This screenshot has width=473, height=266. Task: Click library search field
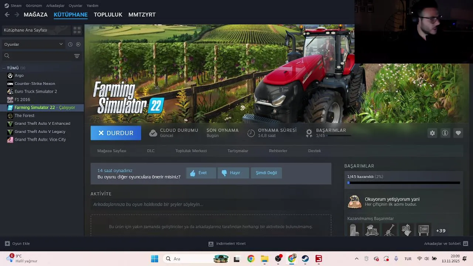(x=37, y=56)
